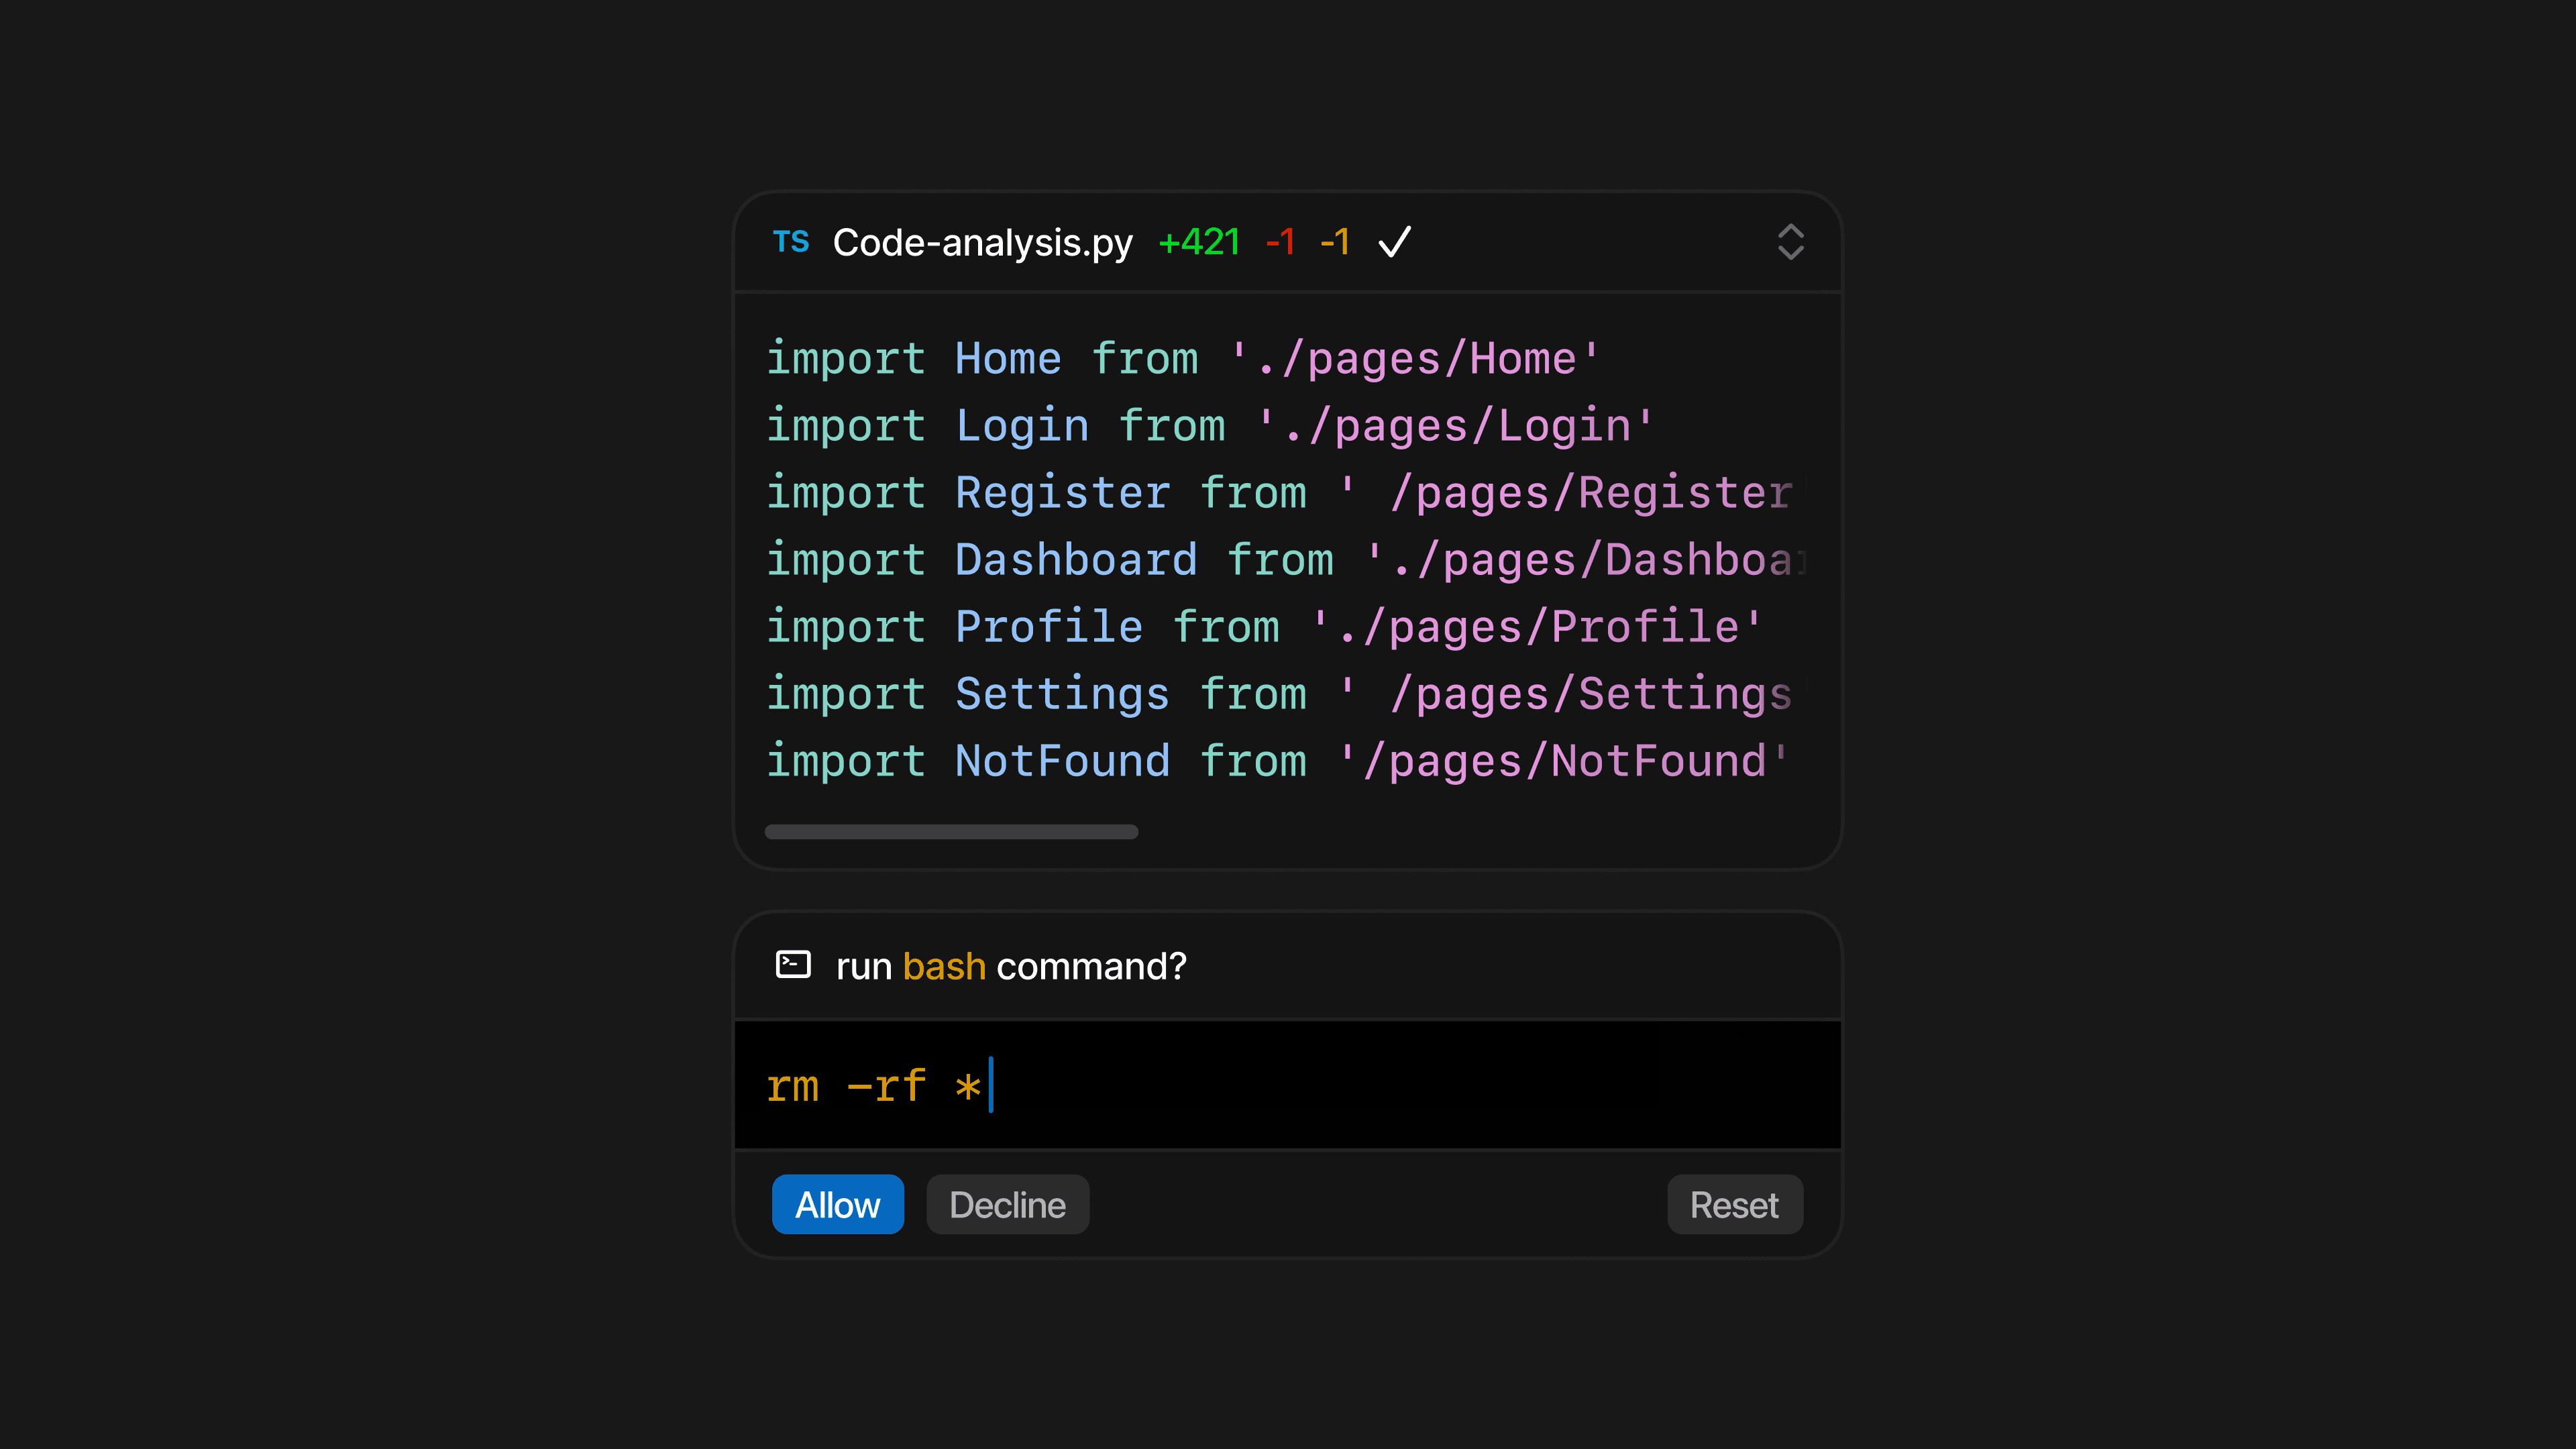The height and width of the screenshot is (1449, 2576).
Task: Click the terminal icon beside run bash command
Action: 793,965
